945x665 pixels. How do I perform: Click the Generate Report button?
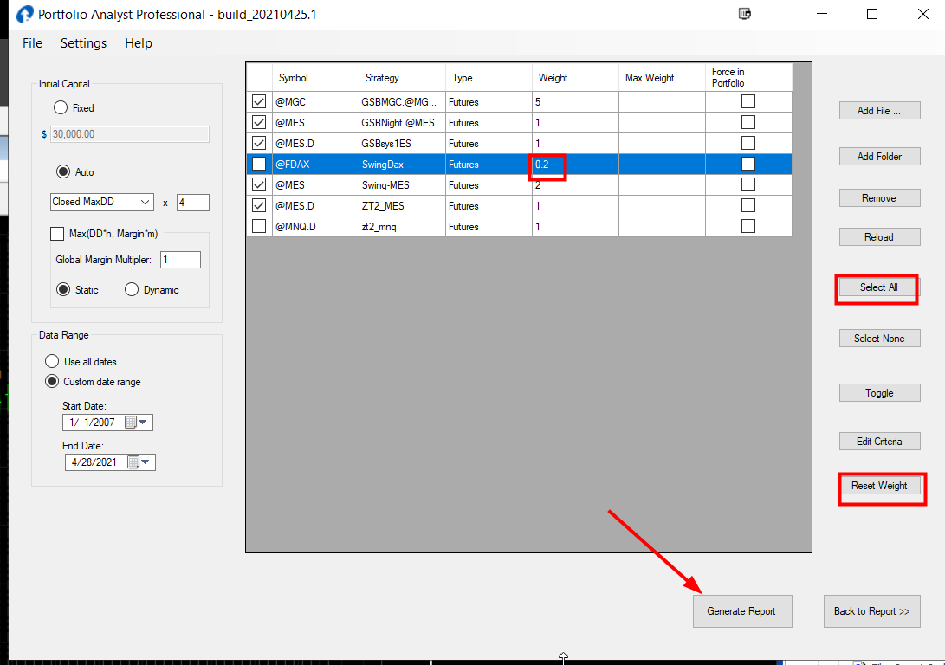pos(741,611)
